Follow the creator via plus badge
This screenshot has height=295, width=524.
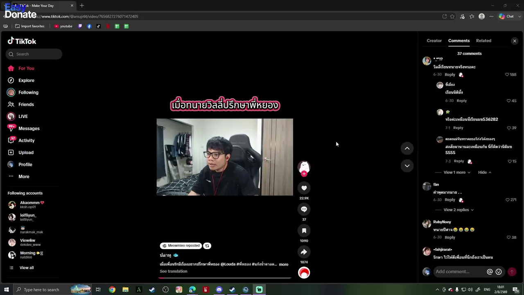click(x=304, y=174)
